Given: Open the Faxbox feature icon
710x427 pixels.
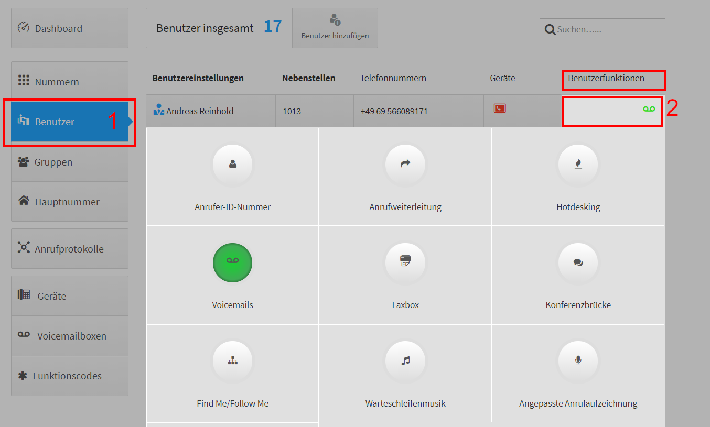Looking at the screenshot, I should (x=405, y=262).
